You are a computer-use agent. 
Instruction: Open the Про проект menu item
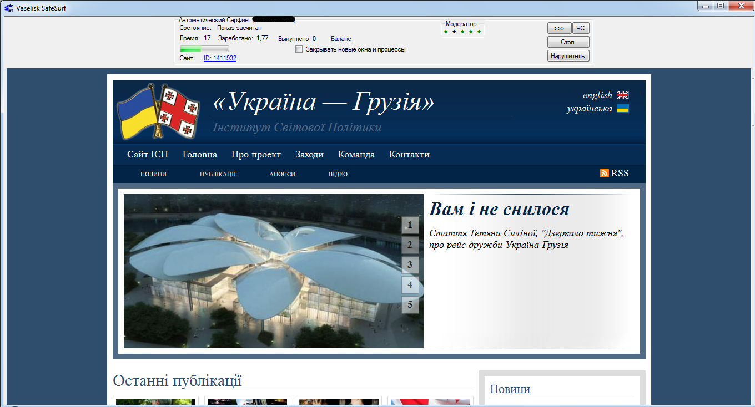pyautogui.click(x=256, y=154)
